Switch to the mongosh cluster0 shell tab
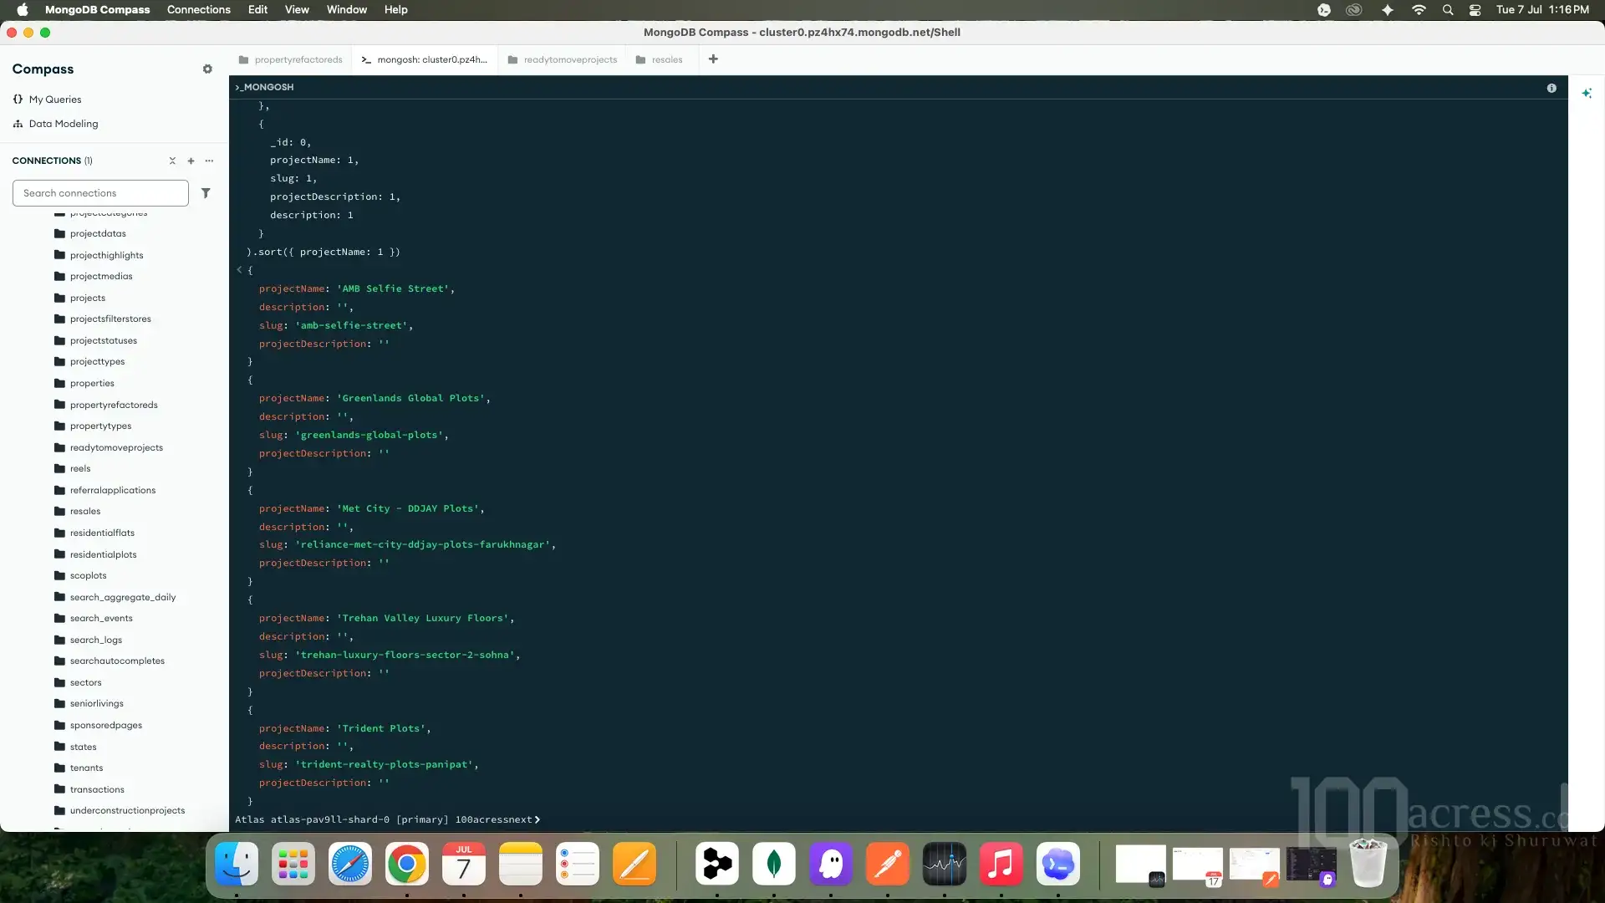The width and height of the screenshot is (1605, 903). click(x=425, y=59)
